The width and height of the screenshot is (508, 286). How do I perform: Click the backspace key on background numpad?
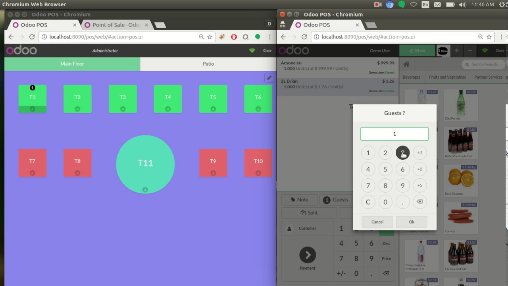coord(386,273)
